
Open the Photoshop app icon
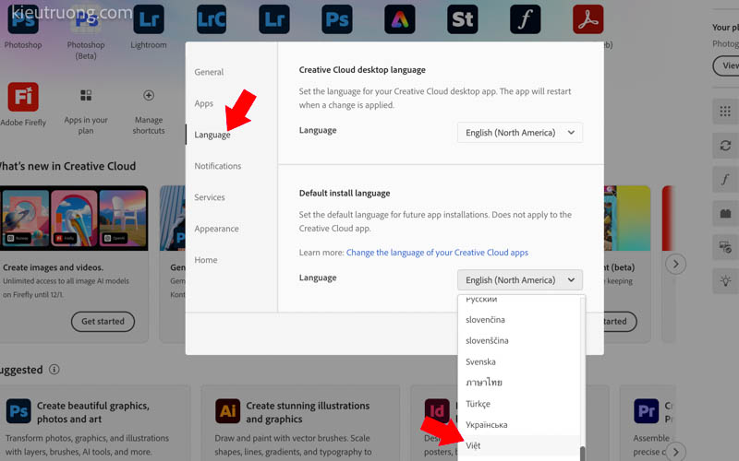(x=23, y=19)
